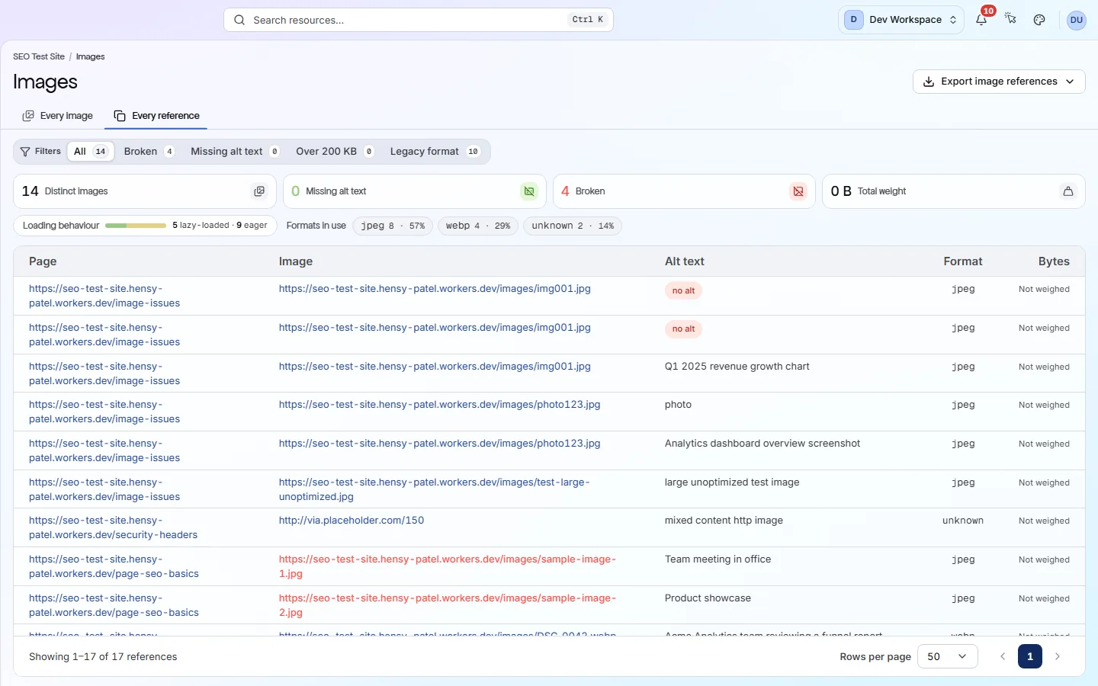Toggle the Missing alt text filter

(x=235, y=152)
